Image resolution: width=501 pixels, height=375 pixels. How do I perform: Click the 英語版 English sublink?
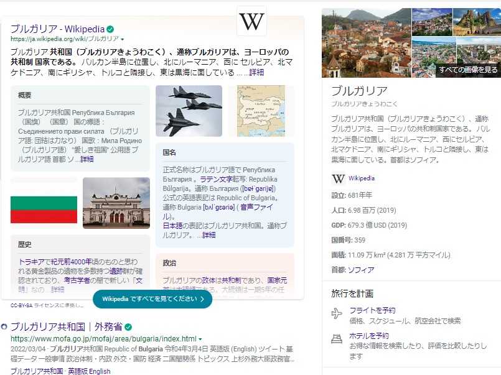[x=89, y=371]
